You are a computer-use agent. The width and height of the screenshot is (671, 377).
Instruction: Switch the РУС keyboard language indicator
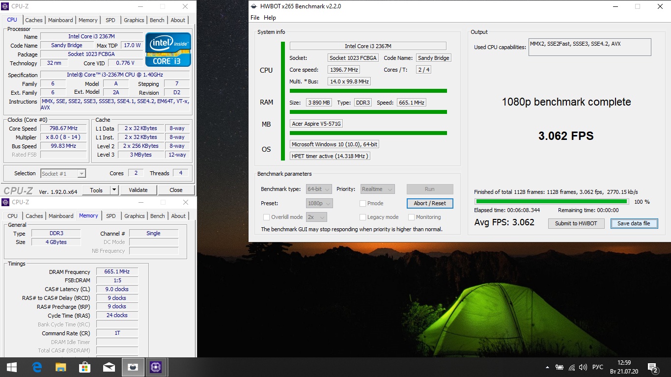(x=598, y=367)
